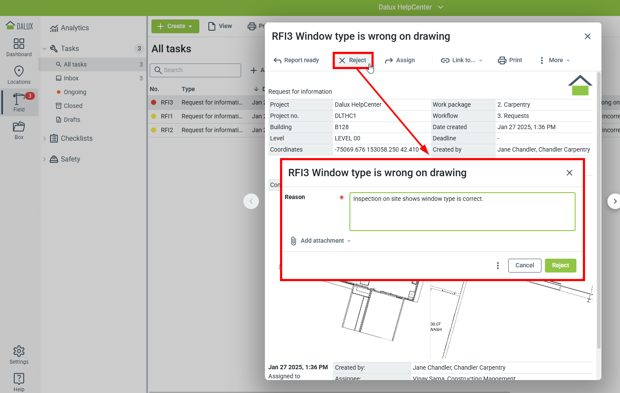Click into the Reason text field

coord(462,212)
